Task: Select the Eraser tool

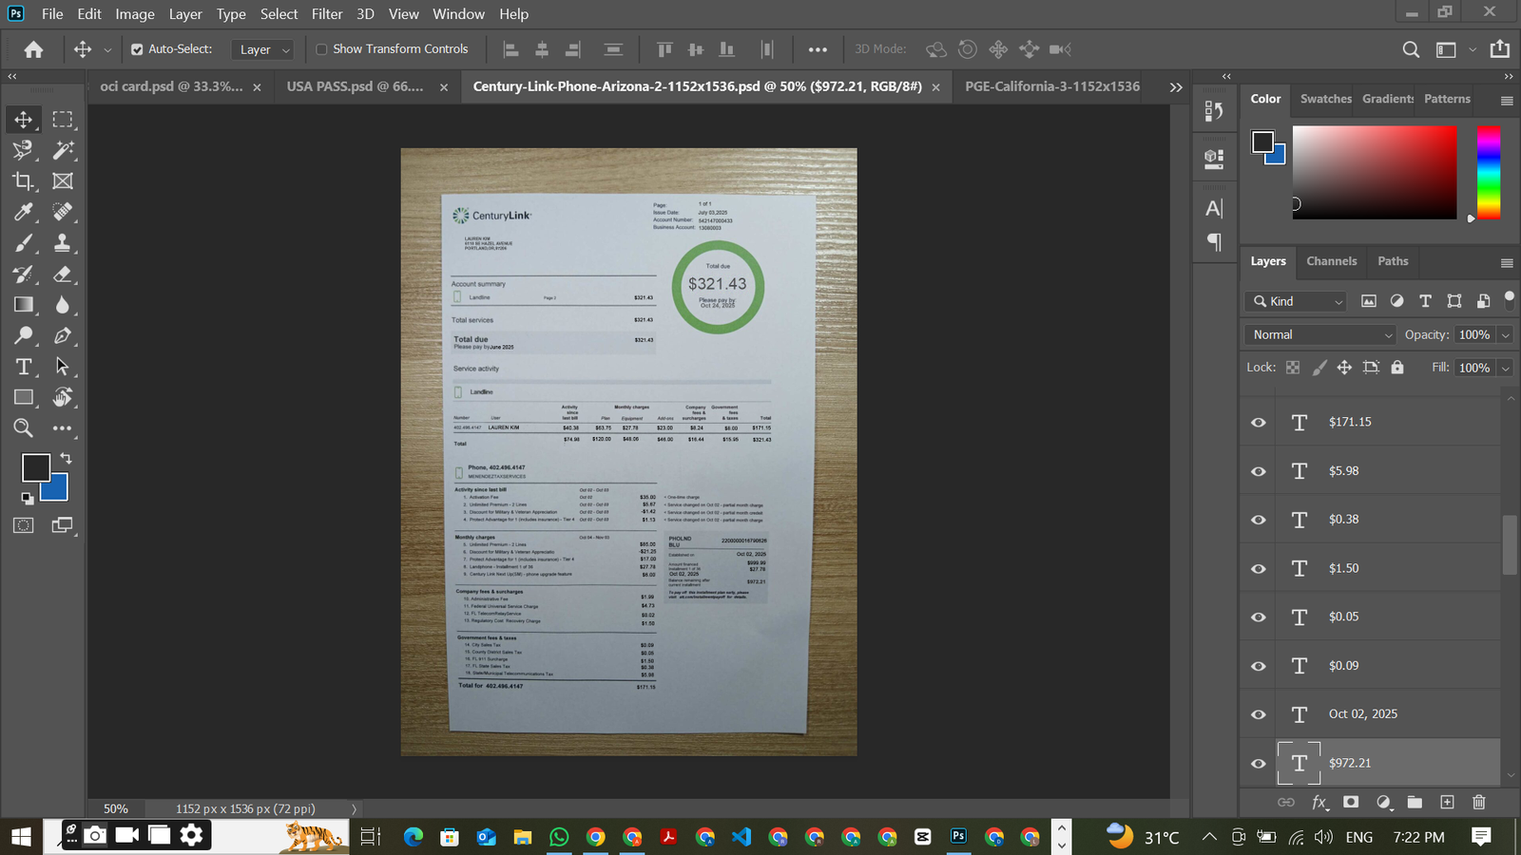Action: pyautogui.click(x=63, y=275)
